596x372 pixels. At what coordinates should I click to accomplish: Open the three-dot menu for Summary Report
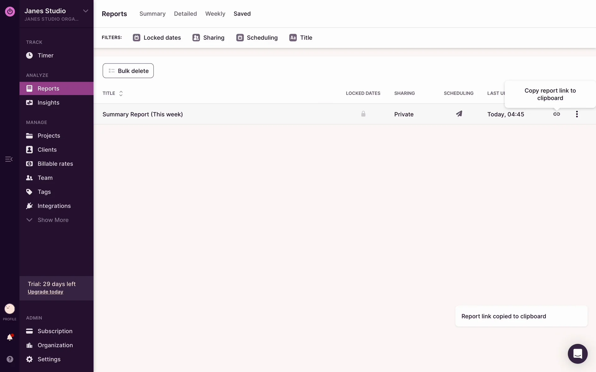[577, 114]
